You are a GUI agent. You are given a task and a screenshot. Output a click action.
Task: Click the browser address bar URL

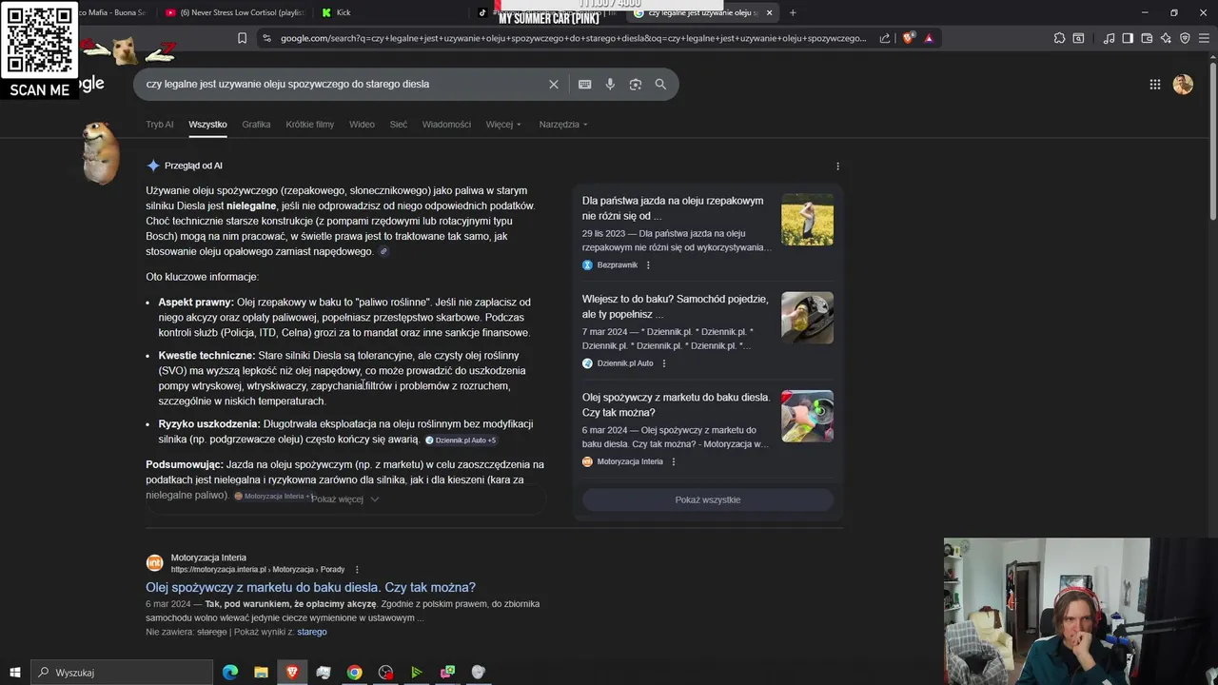pos(573,38)
